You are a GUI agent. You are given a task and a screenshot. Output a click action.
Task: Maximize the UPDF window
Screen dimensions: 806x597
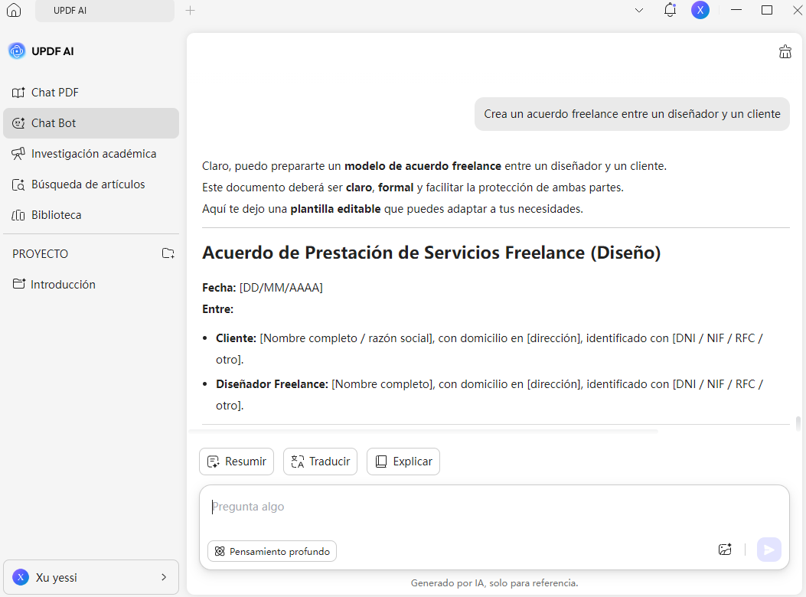pyautogui.click(x=767, y=10)
